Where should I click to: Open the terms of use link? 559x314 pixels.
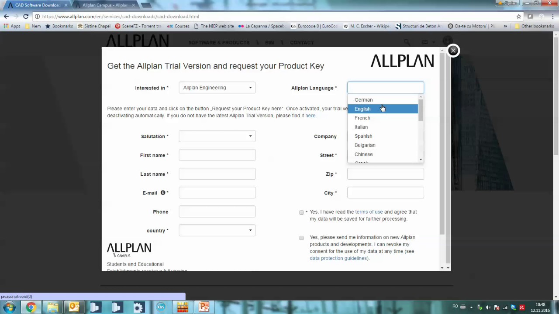369,212
